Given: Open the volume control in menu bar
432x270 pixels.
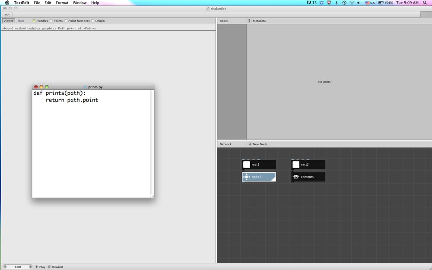Looking at the screenshot, I should 359,3.
